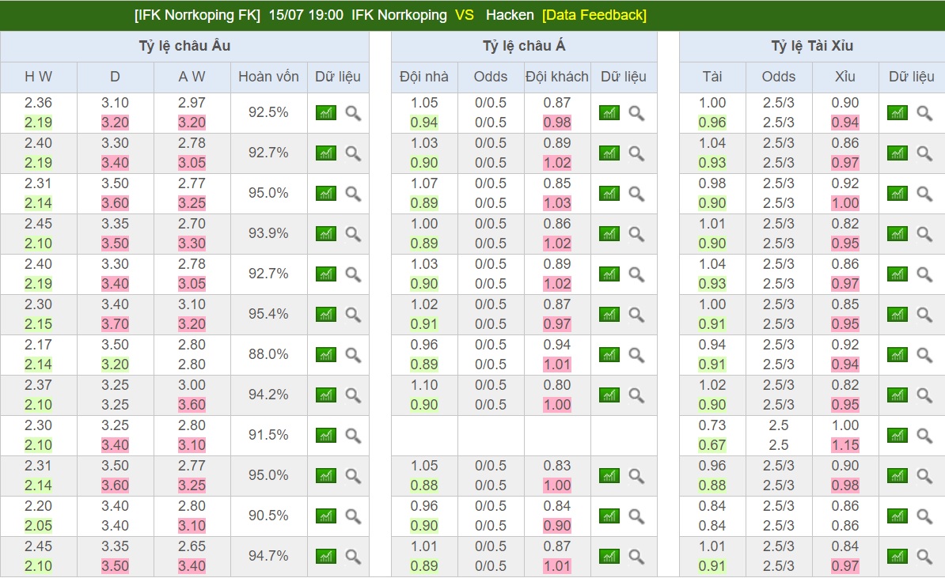Click magnifier in the 90.5% payout row
This screenshot has height=578, width=945.
click(353, 516)
